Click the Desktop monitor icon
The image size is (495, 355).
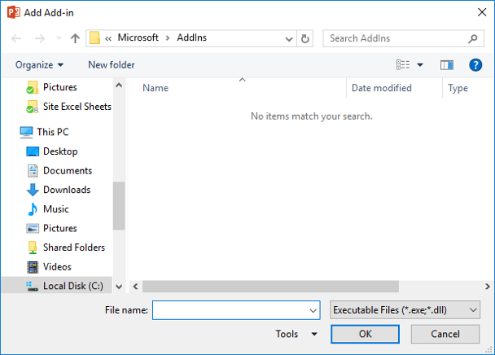[x=33, y=151]
